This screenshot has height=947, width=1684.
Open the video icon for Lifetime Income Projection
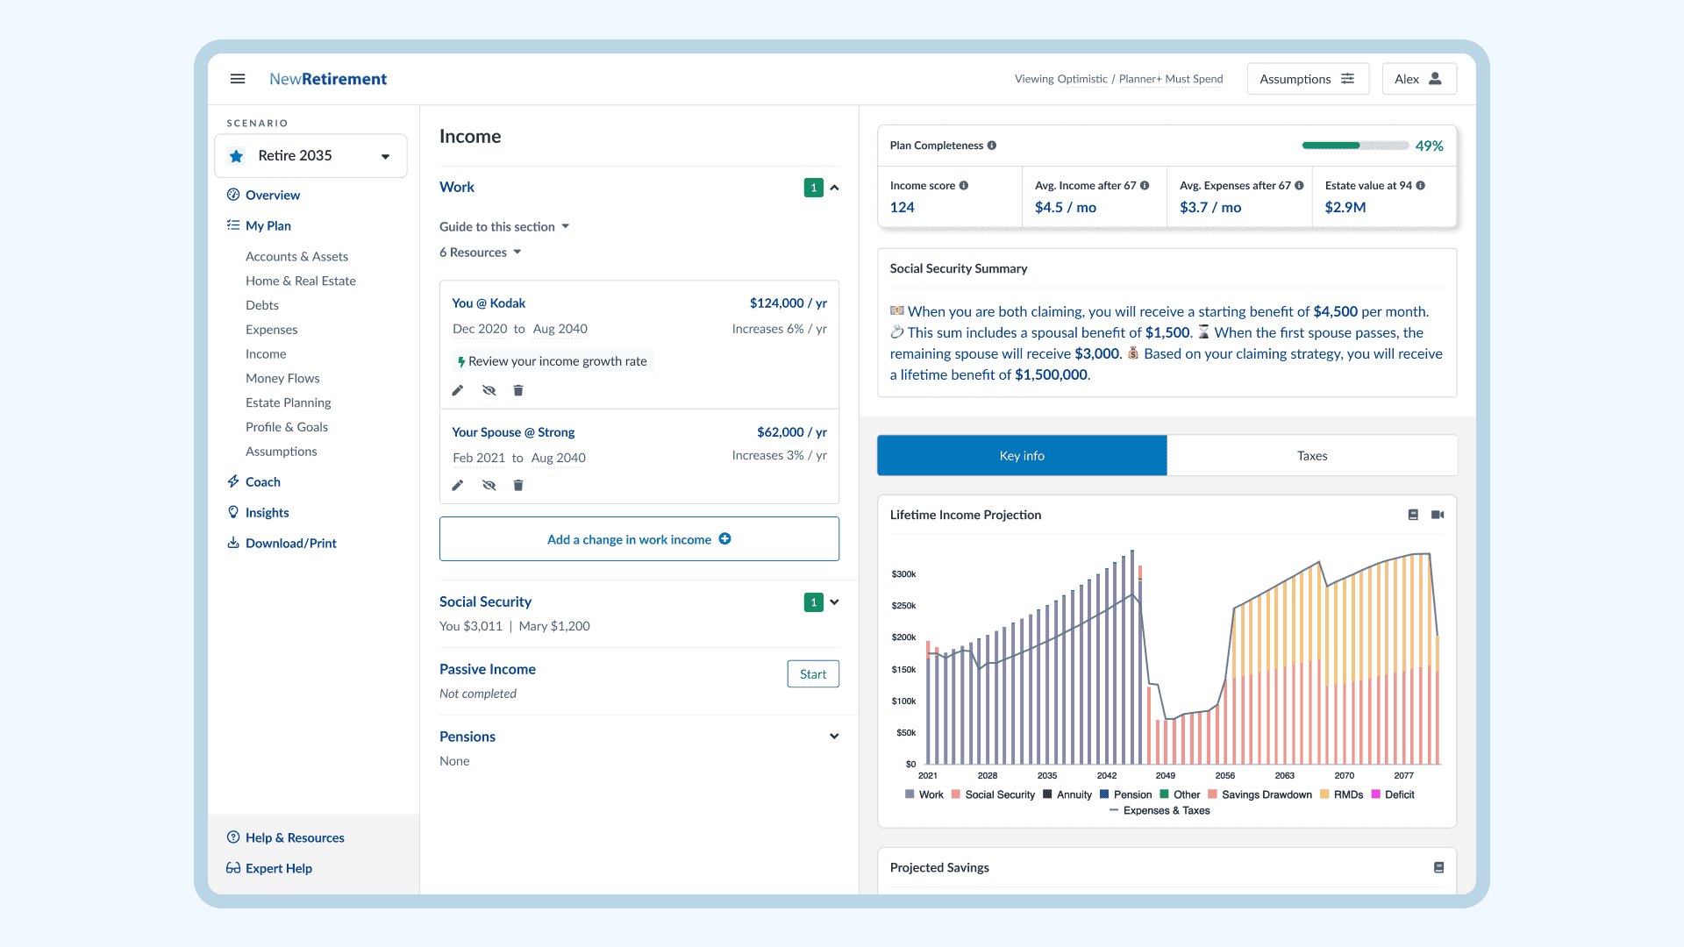point(1438,515)
